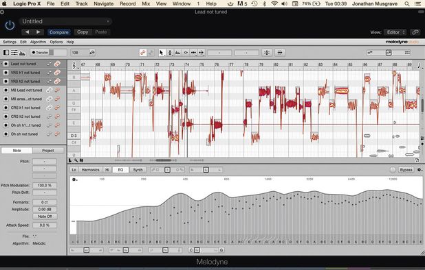Open Logic Pro X Track menu
425x270 pixels.
(x=82, y=3)
